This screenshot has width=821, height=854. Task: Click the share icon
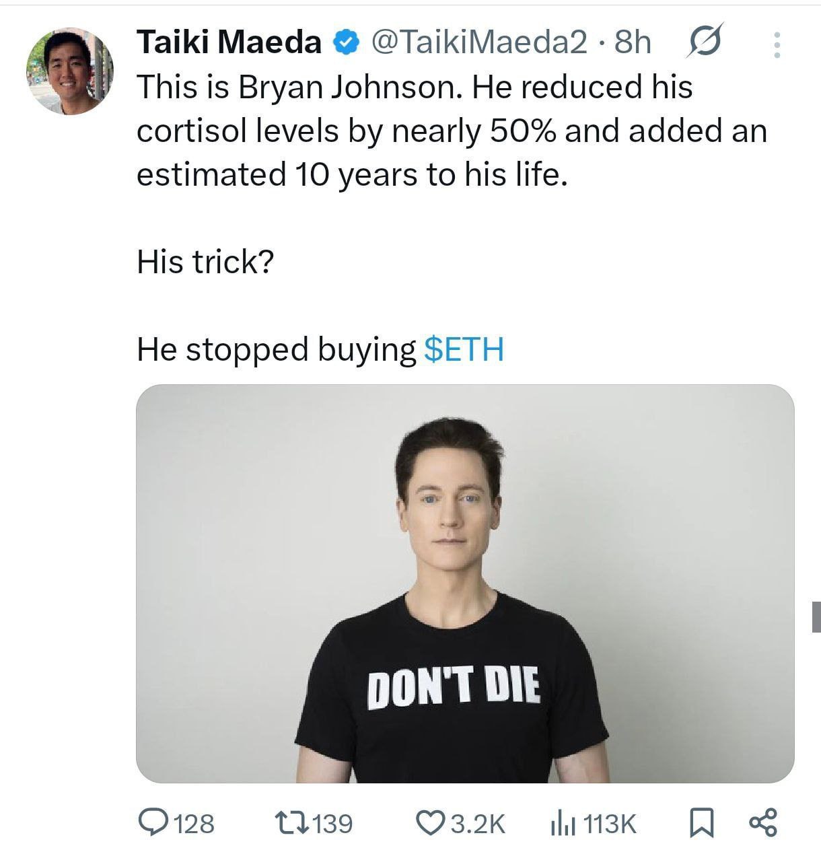(764, 822)
